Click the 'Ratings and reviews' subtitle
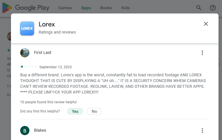This screenshot has width=222, height=140. click(57, 32)
